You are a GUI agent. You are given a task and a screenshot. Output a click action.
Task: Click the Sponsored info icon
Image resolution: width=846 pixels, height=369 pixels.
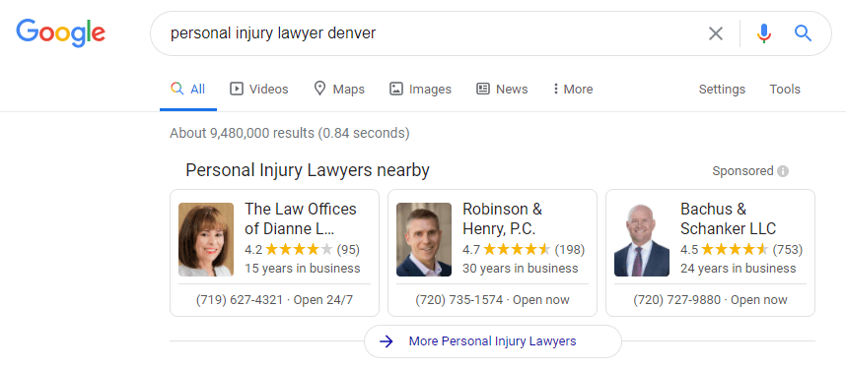click(x=783, y=171)
